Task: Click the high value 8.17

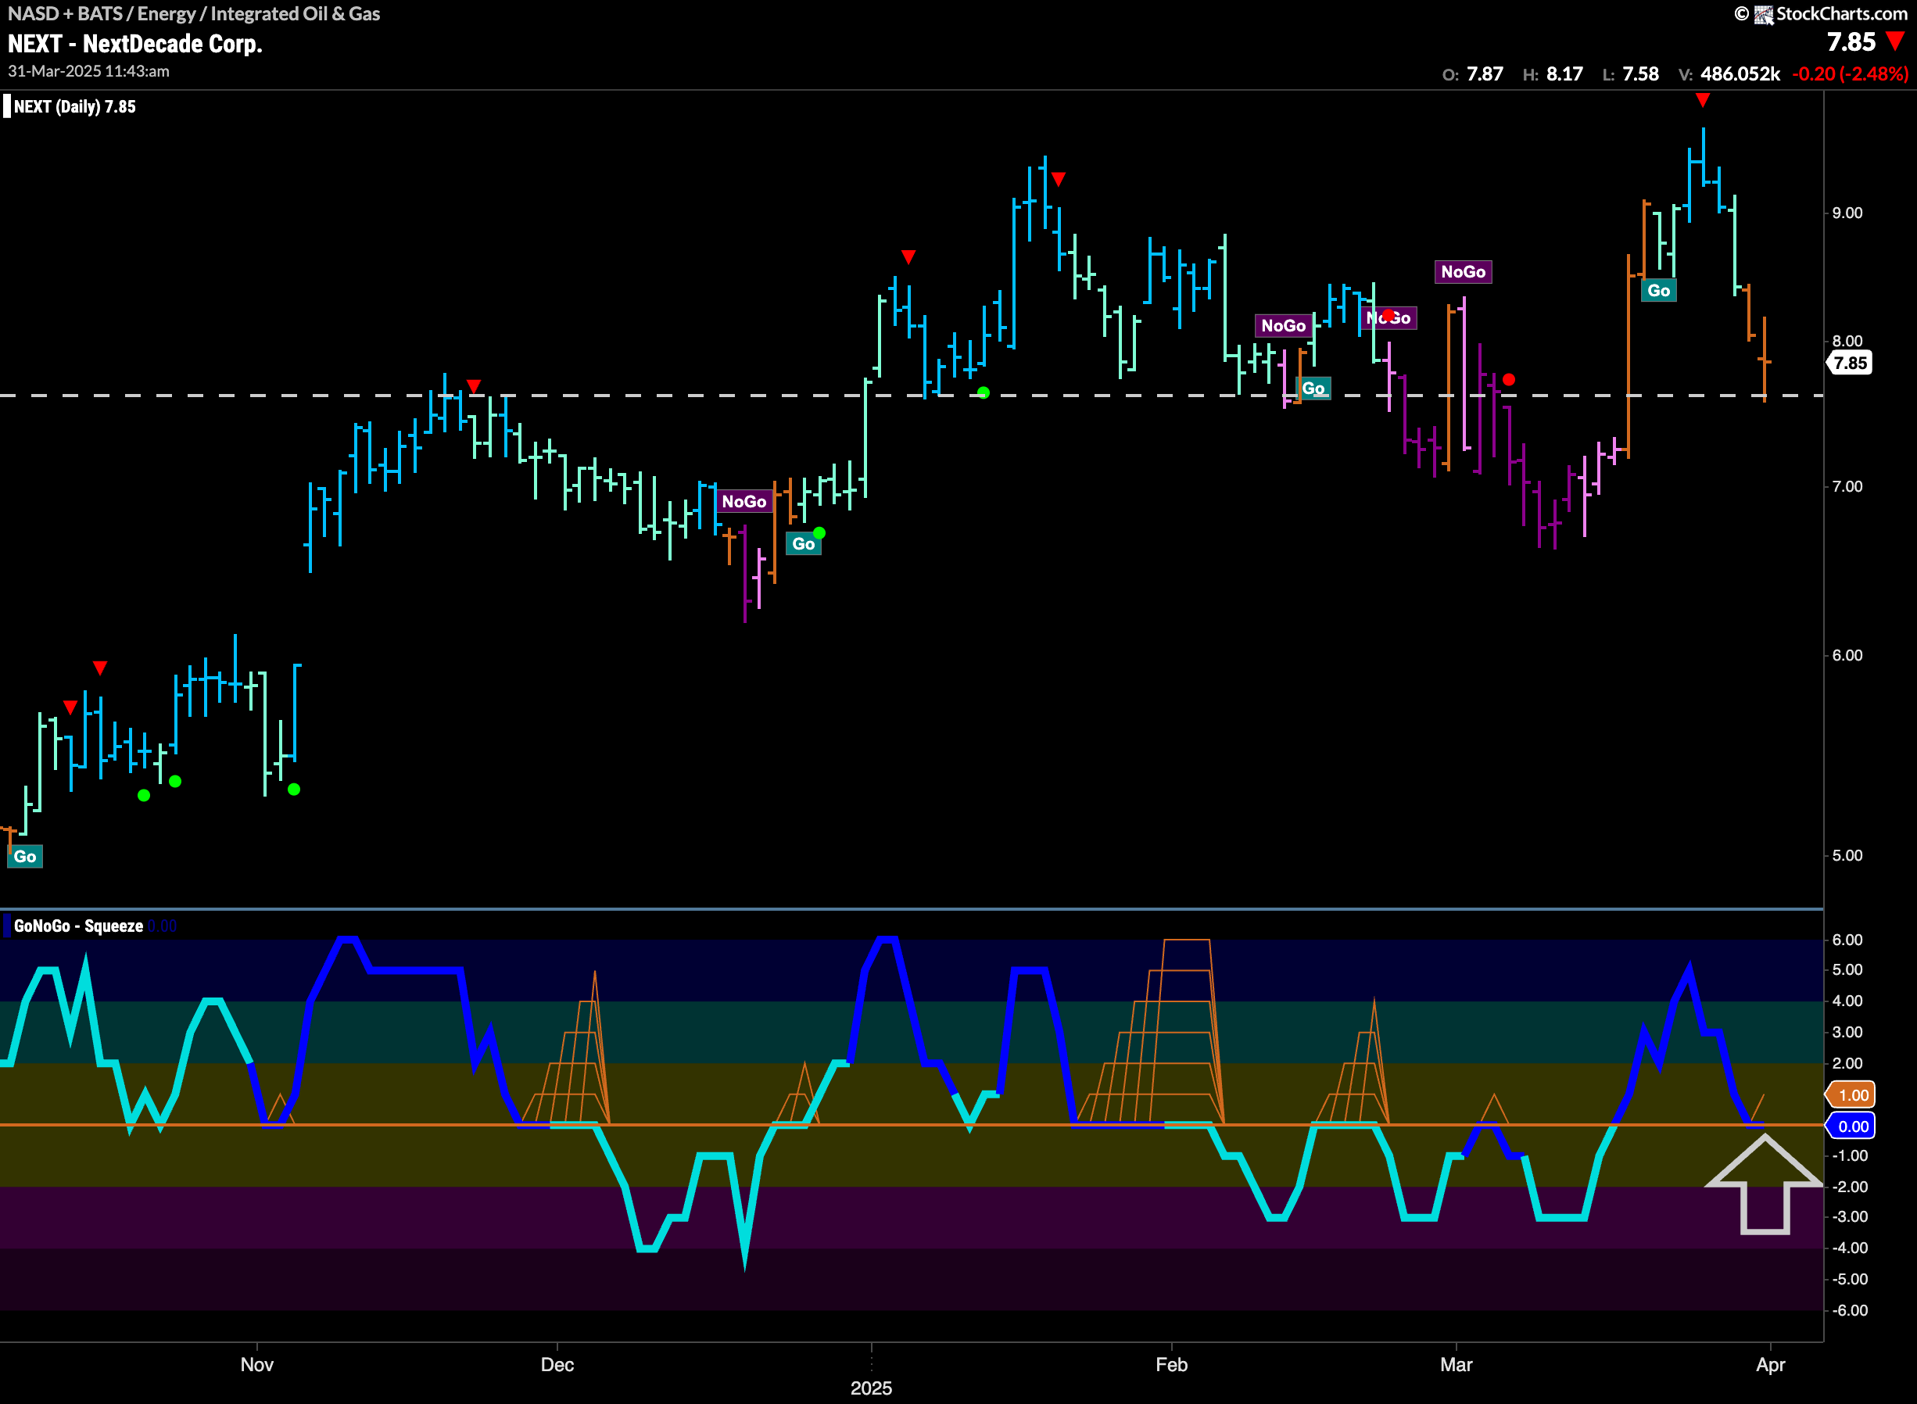Action: coord(1564,74)
